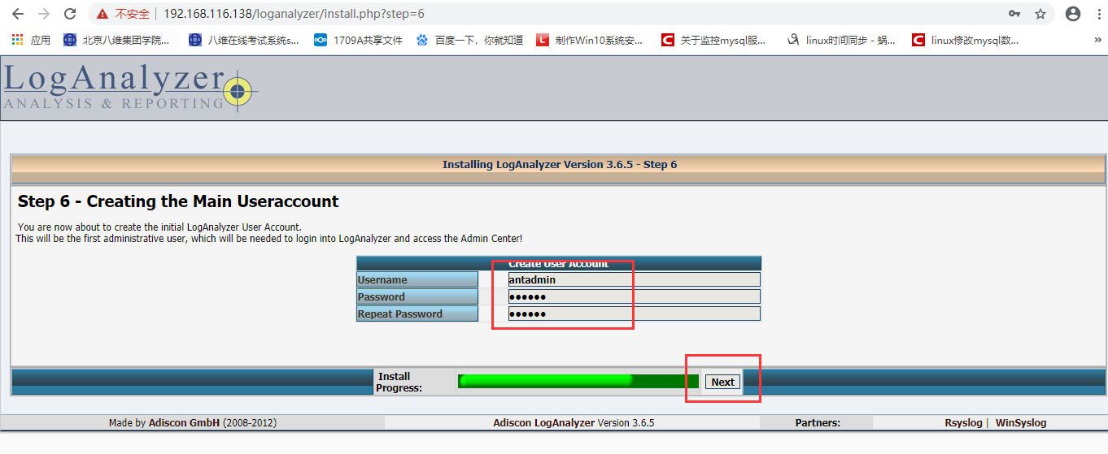Open Rsyslog partner link
The image size is (1108, 454).
click(x=963, y=422)
